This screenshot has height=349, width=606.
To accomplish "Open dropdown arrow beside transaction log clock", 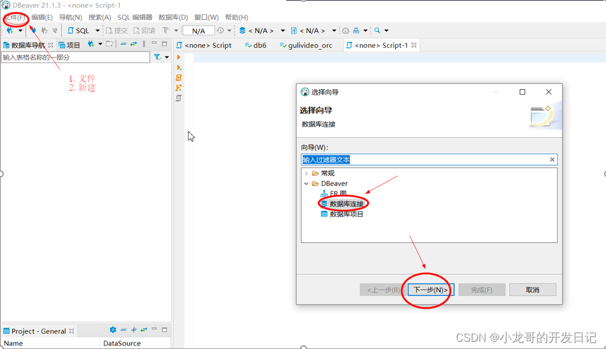I will [x=229, y=30].
